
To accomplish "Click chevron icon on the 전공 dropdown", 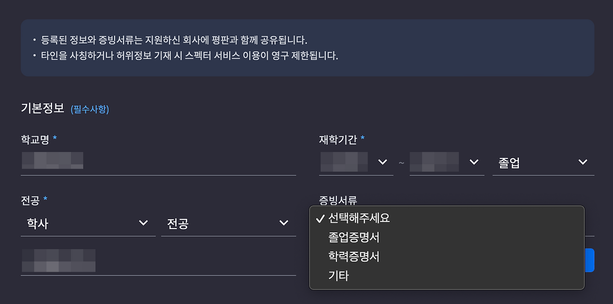I will [x=284, y=223].
